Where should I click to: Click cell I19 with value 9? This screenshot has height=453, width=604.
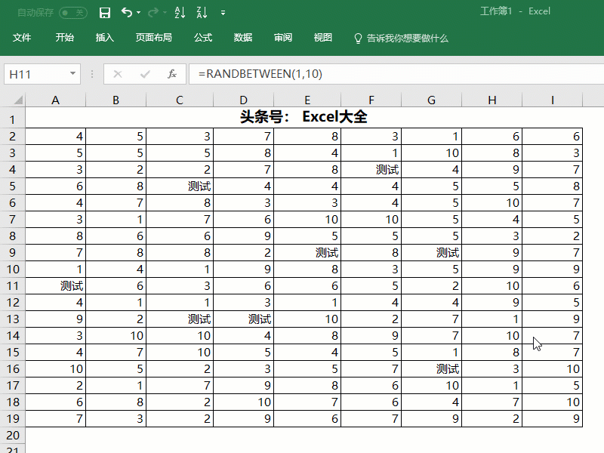[x=553, y=419]
